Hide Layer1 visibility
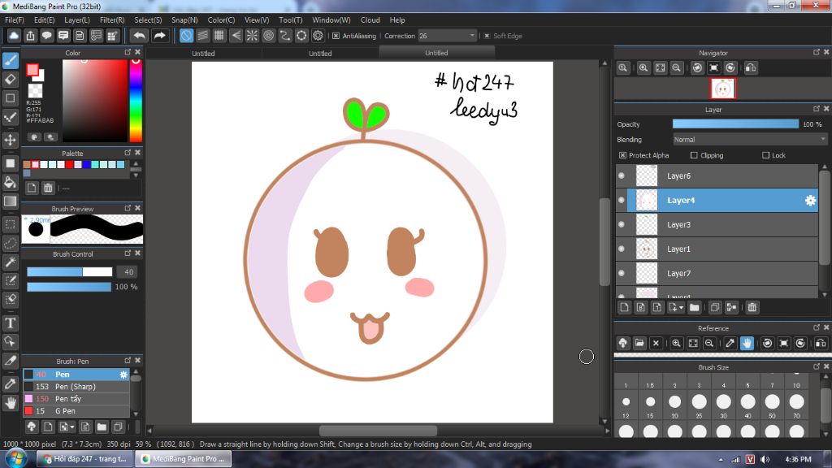The height and width of the screenshot is (468, 832). (622, 249)
